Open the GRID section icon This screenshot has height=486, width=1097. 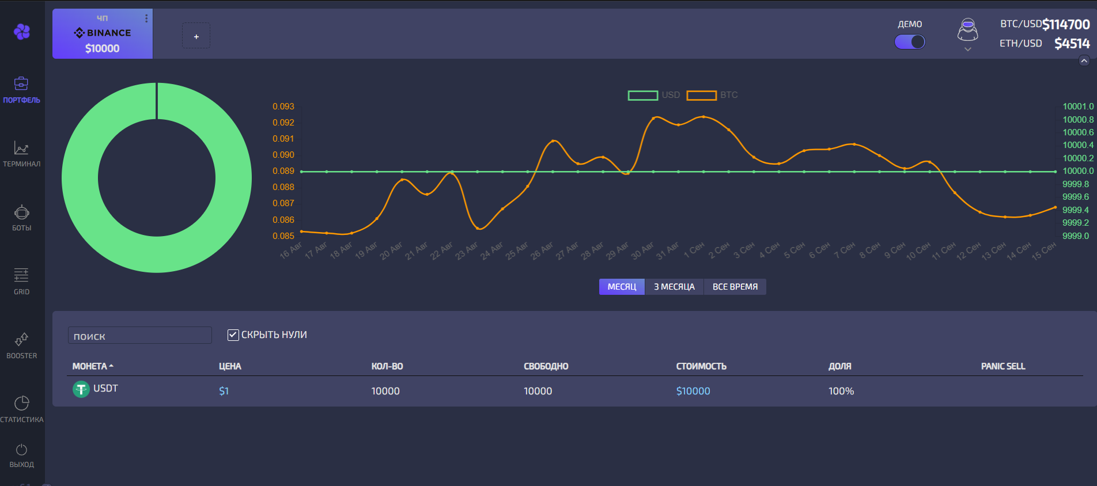point(21,275)
